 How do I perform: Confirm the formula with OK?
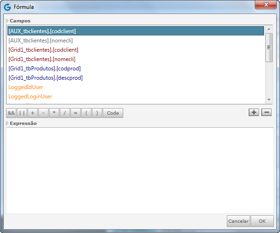point(262,221)
